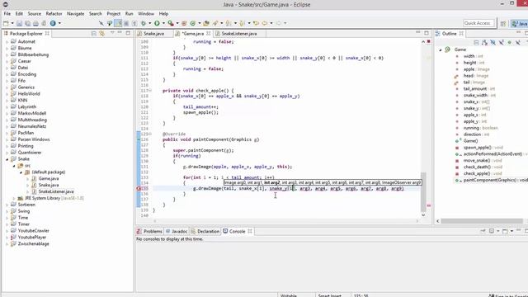Close the Game.java editor tab
528x297 pixels.
point(209,33)
